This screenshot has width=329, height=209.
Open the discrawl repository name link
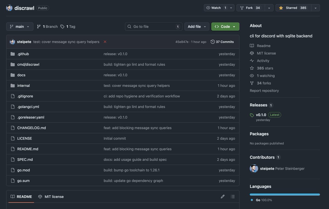[24, 8]
